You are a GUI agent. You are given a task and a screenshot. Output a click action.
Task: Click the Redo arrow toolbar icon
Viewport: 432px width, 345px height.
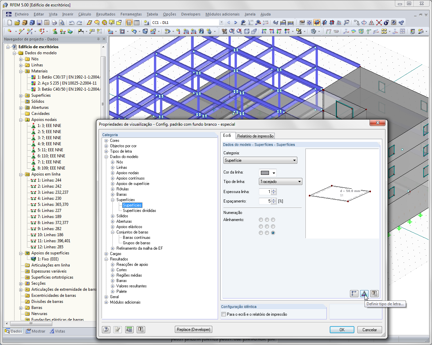point(79,23)
